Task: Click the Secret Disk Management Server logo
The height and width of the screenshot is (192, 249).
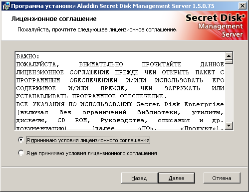Action: (215, 25)
